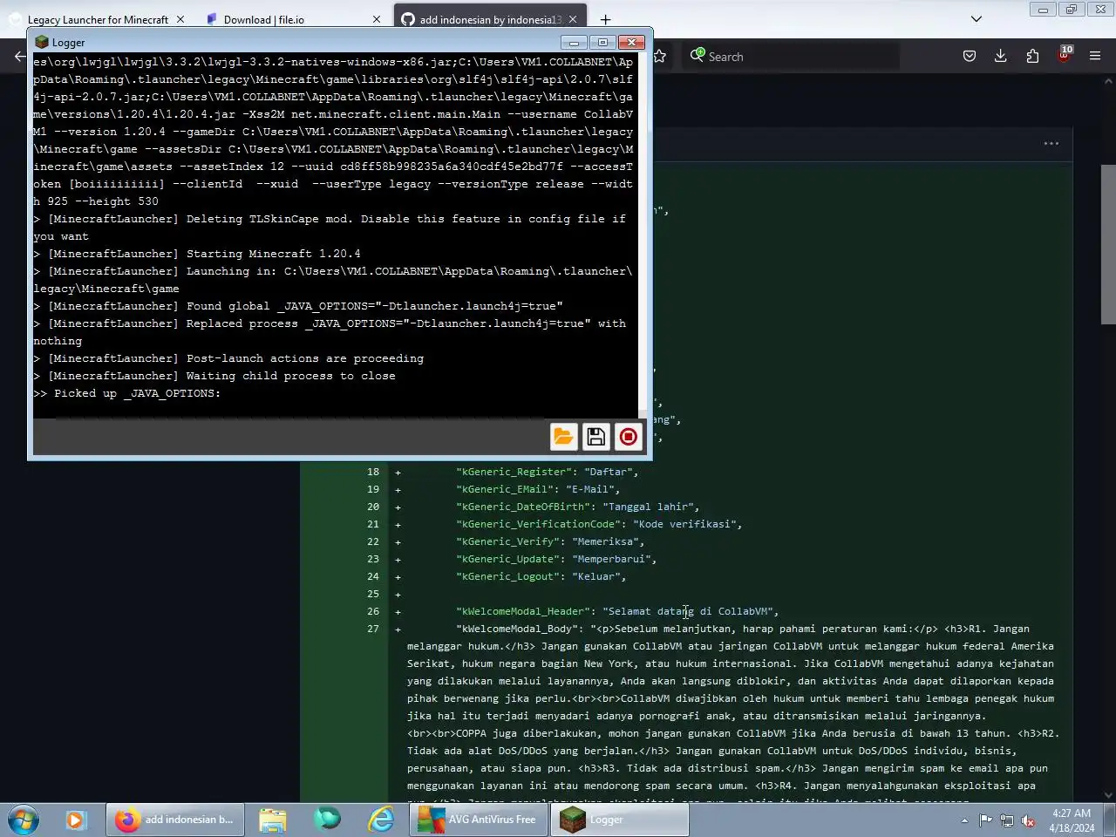Click the "kWelcomeModal_Header" key text
This screenshot has width=1116, height=837.
pos(523,611)
